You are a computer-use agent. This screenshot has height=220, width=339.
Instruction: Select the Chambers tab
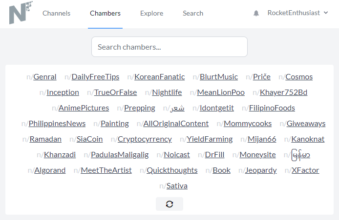pos(106,13)
